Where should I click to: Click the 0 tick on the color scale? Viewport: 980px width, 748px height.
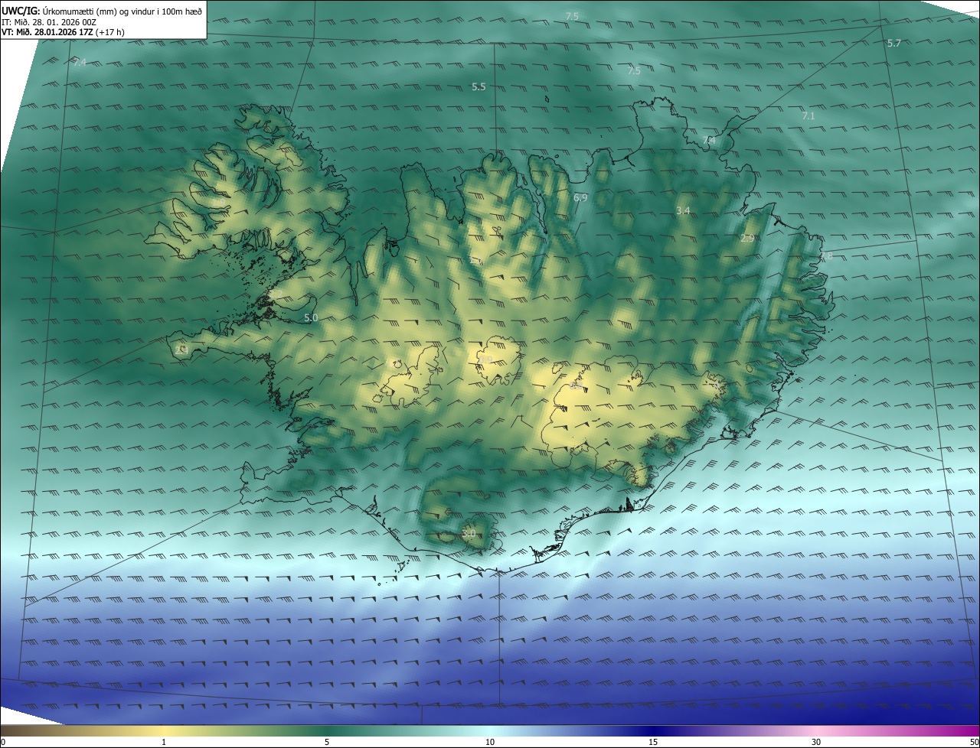pos(2,742)
